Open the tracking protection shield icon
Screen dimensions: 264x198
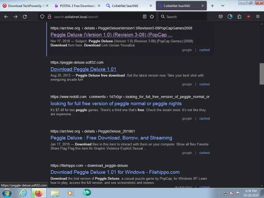click(42, 16)
